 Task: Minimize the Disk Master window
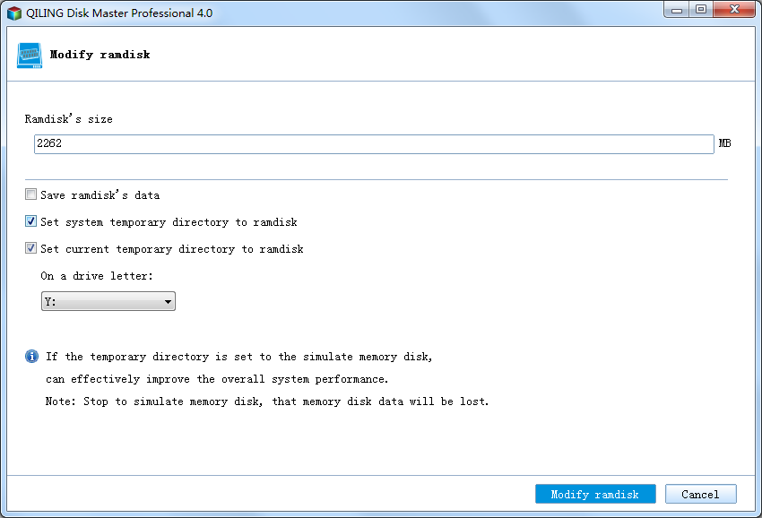pos(677,9)
